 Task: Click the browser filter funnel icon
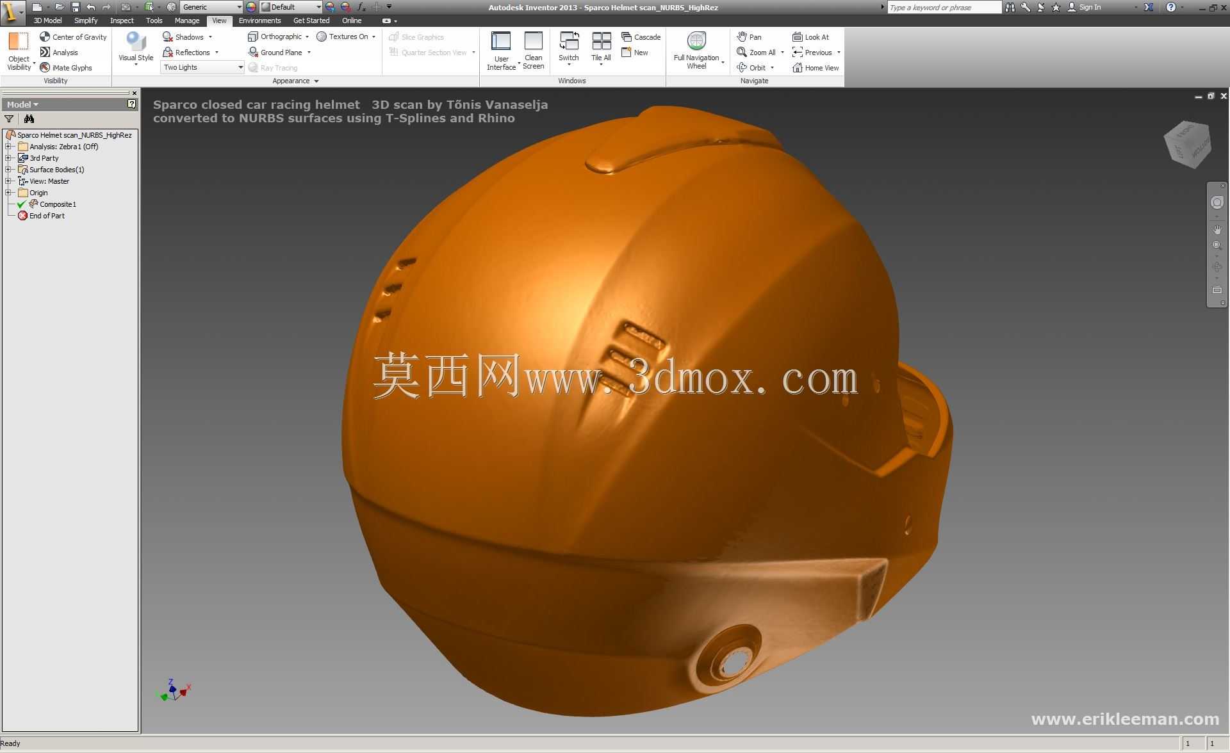point(9,119)
